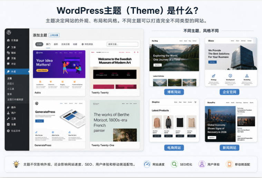This screenshot has height=178, width=262.
Task: Click the 用户 users icon
Action: coord(8,113)
